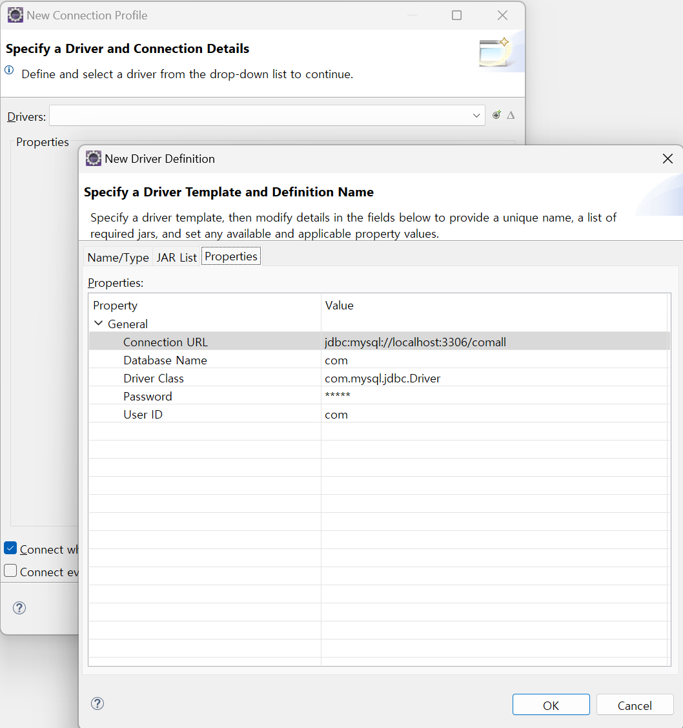This screenshot has width=683, height=728.
Task: Open the Drivers drop-down list
Action: (x=476, y=116)
